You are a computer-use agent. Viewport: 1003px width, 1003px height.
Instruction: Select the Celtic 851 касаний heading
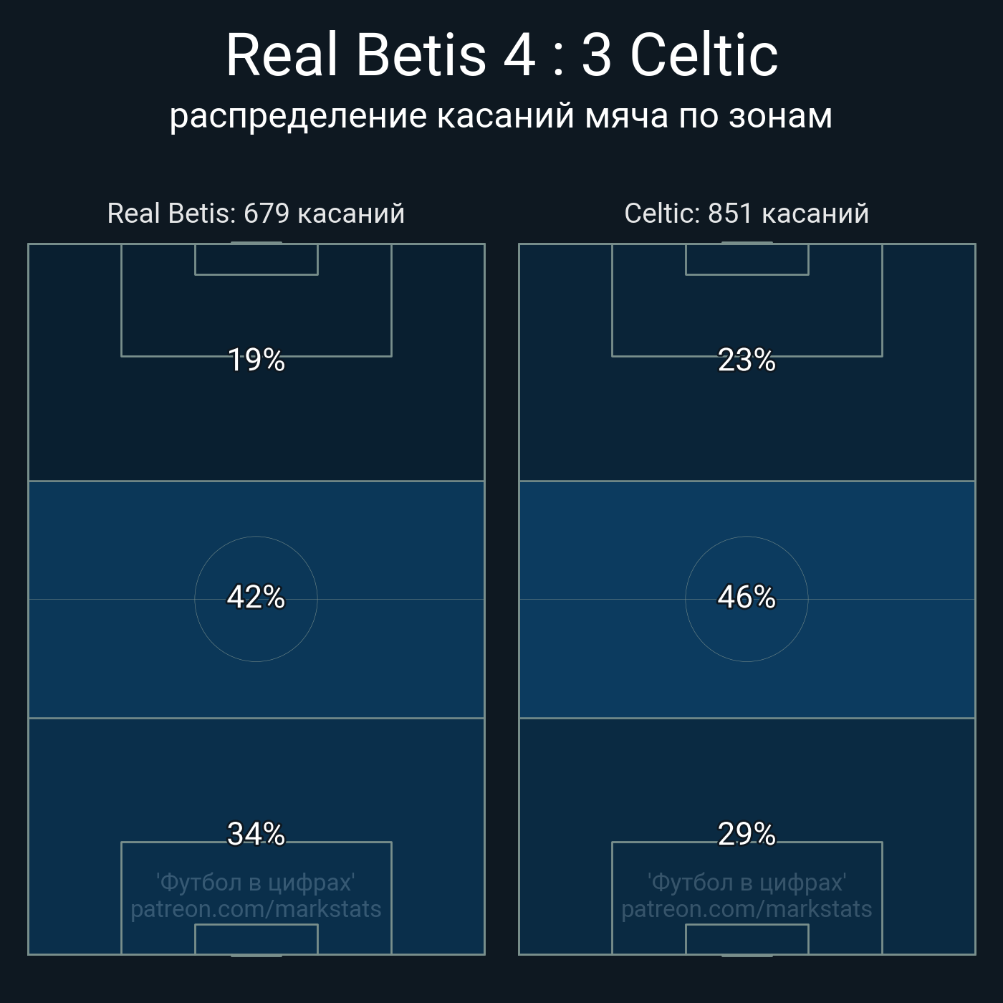pos(747,213)
